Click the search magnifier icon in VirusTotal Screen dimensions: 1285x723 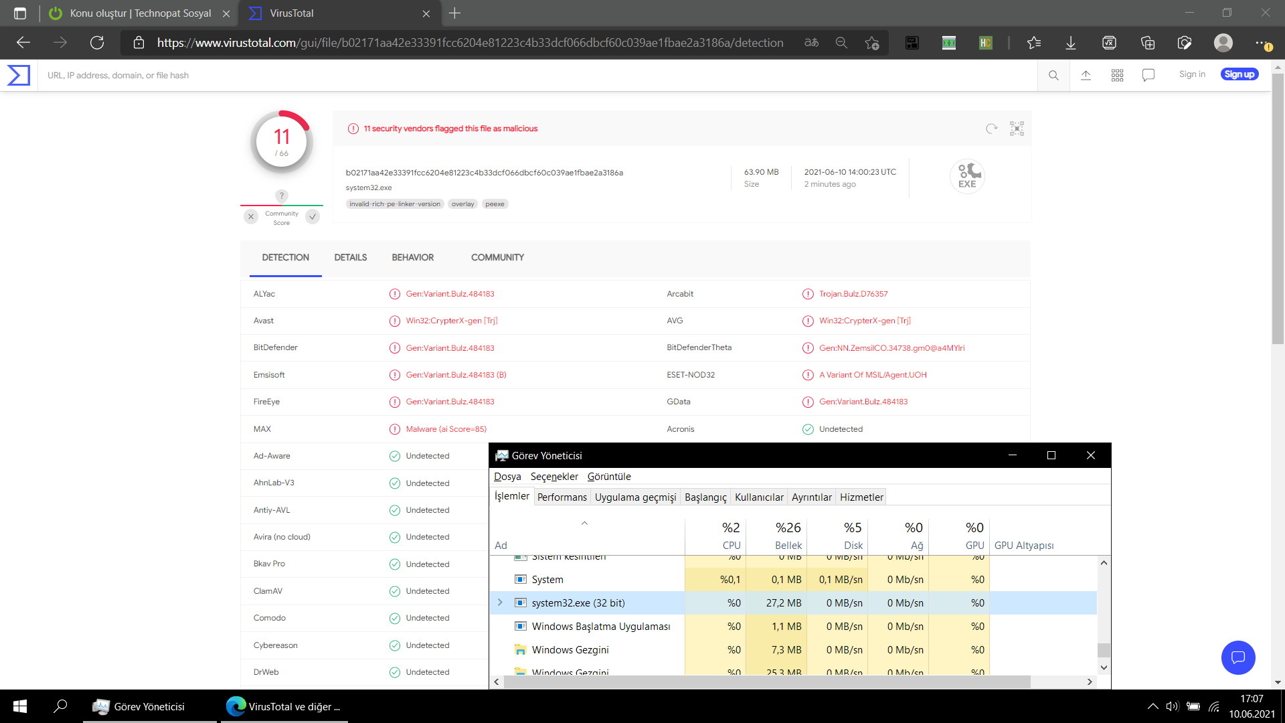point(1053,75)
